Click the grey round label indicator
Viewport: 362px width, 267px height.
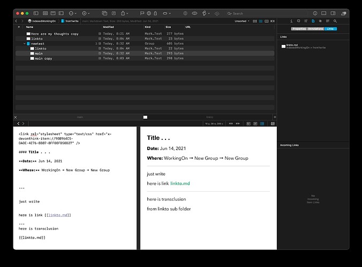(185, 13)
